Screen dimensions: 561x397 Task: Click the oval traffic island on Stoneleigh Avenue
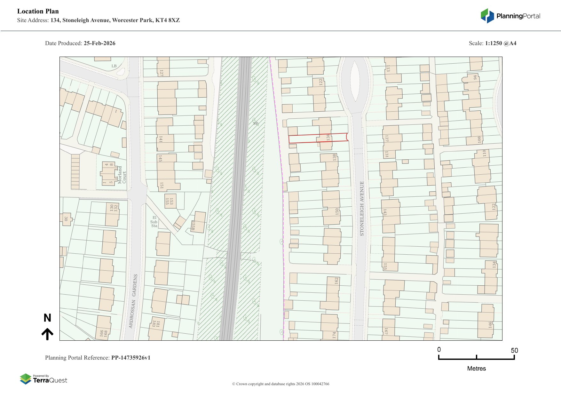[x=355, y=82]
